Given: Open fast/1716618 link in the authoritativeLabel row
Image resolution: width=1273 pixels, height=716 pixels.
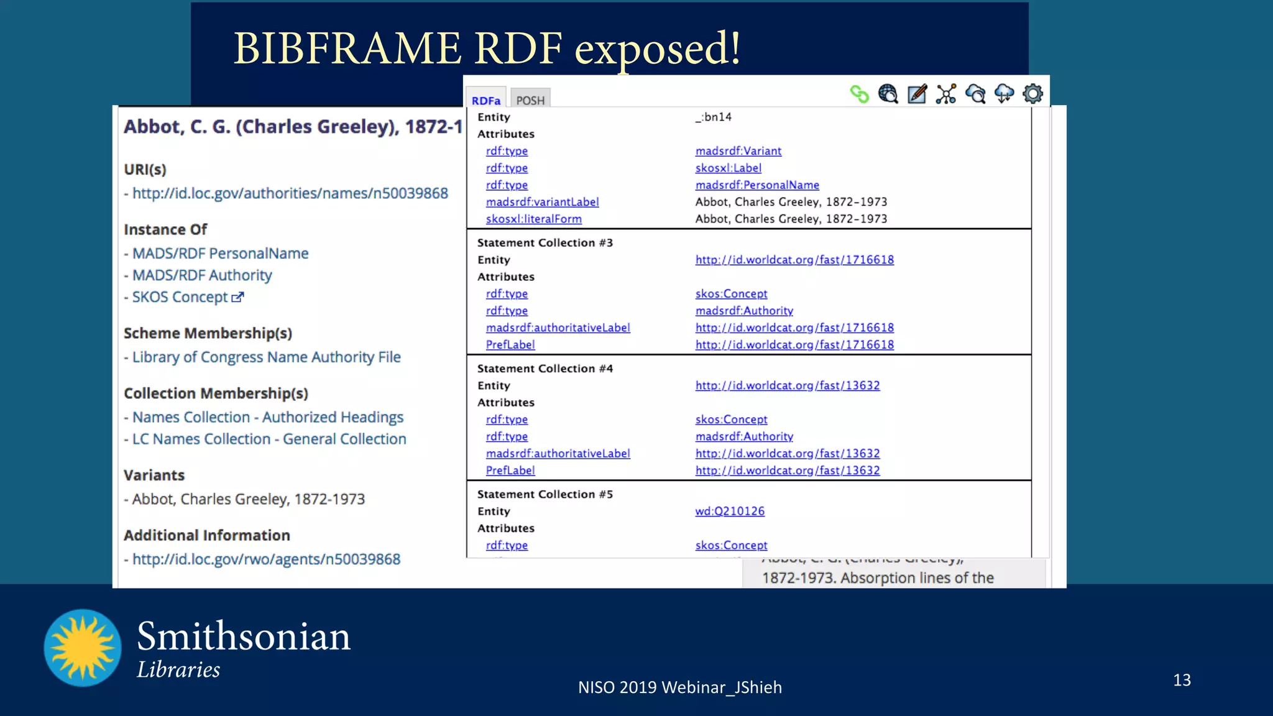Looking at the screenshot, I should pos(794,328).
